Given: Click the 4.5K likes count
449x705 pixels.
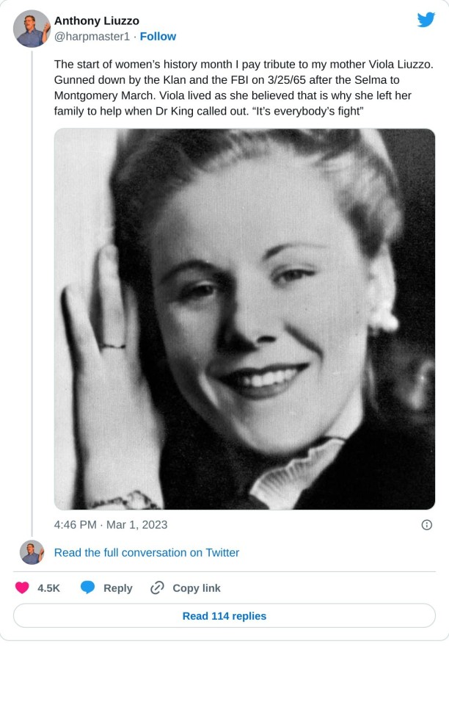Looking at the screenshot, I should click(x=48, y=587).
